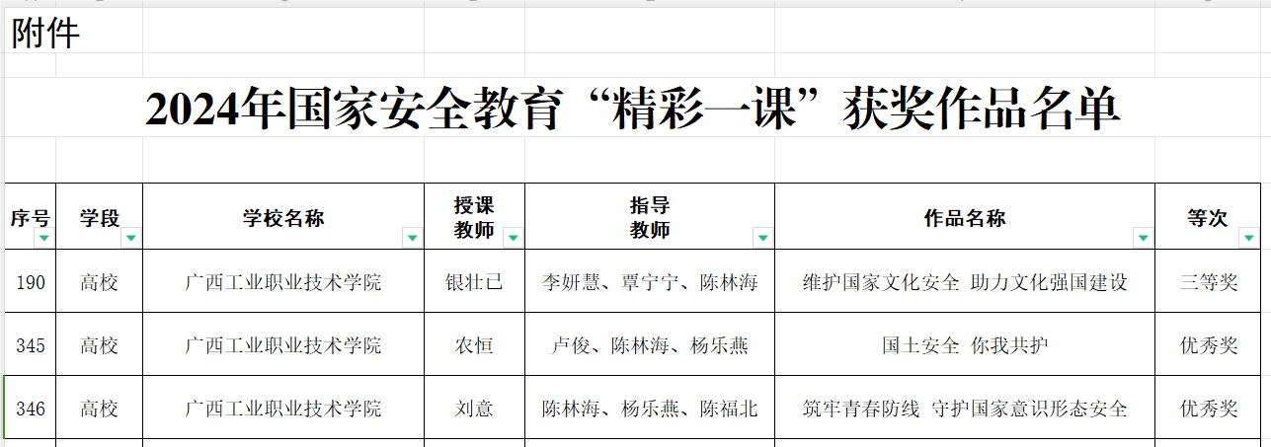
Task: Select the 等次 header cell
Action: click(1208, 217)
